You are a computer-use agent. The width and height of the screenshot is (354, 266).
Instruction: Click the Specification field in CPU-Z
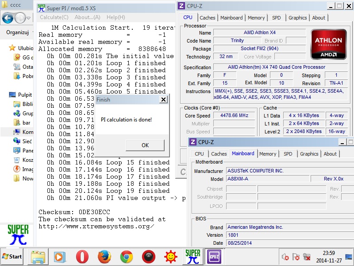click(x=280, y=67)
